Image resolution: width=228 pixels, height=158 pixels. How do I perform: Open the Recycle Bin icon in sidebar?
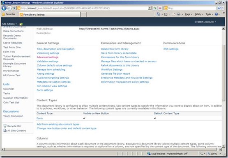[5, 126]
